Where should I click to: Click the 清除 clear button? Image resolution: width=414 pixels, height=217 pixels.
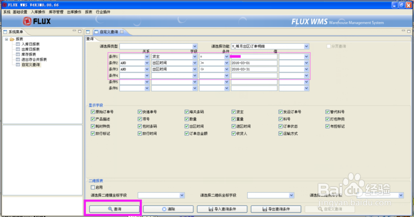tap(168, 209)
